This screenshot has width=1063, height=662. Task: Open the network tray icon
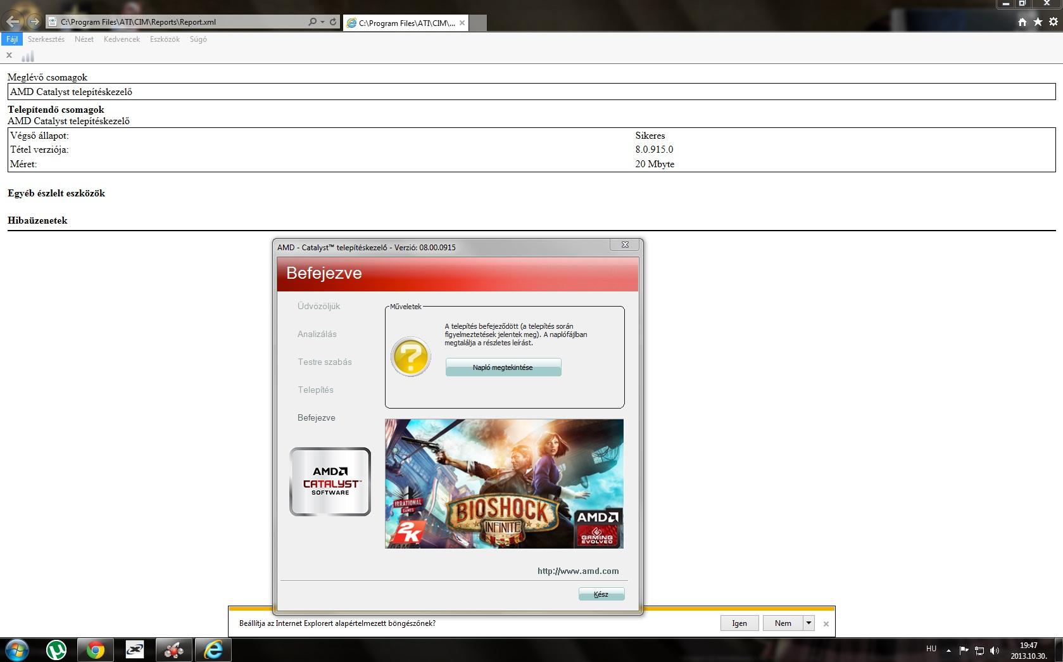(x=979, y=651)
